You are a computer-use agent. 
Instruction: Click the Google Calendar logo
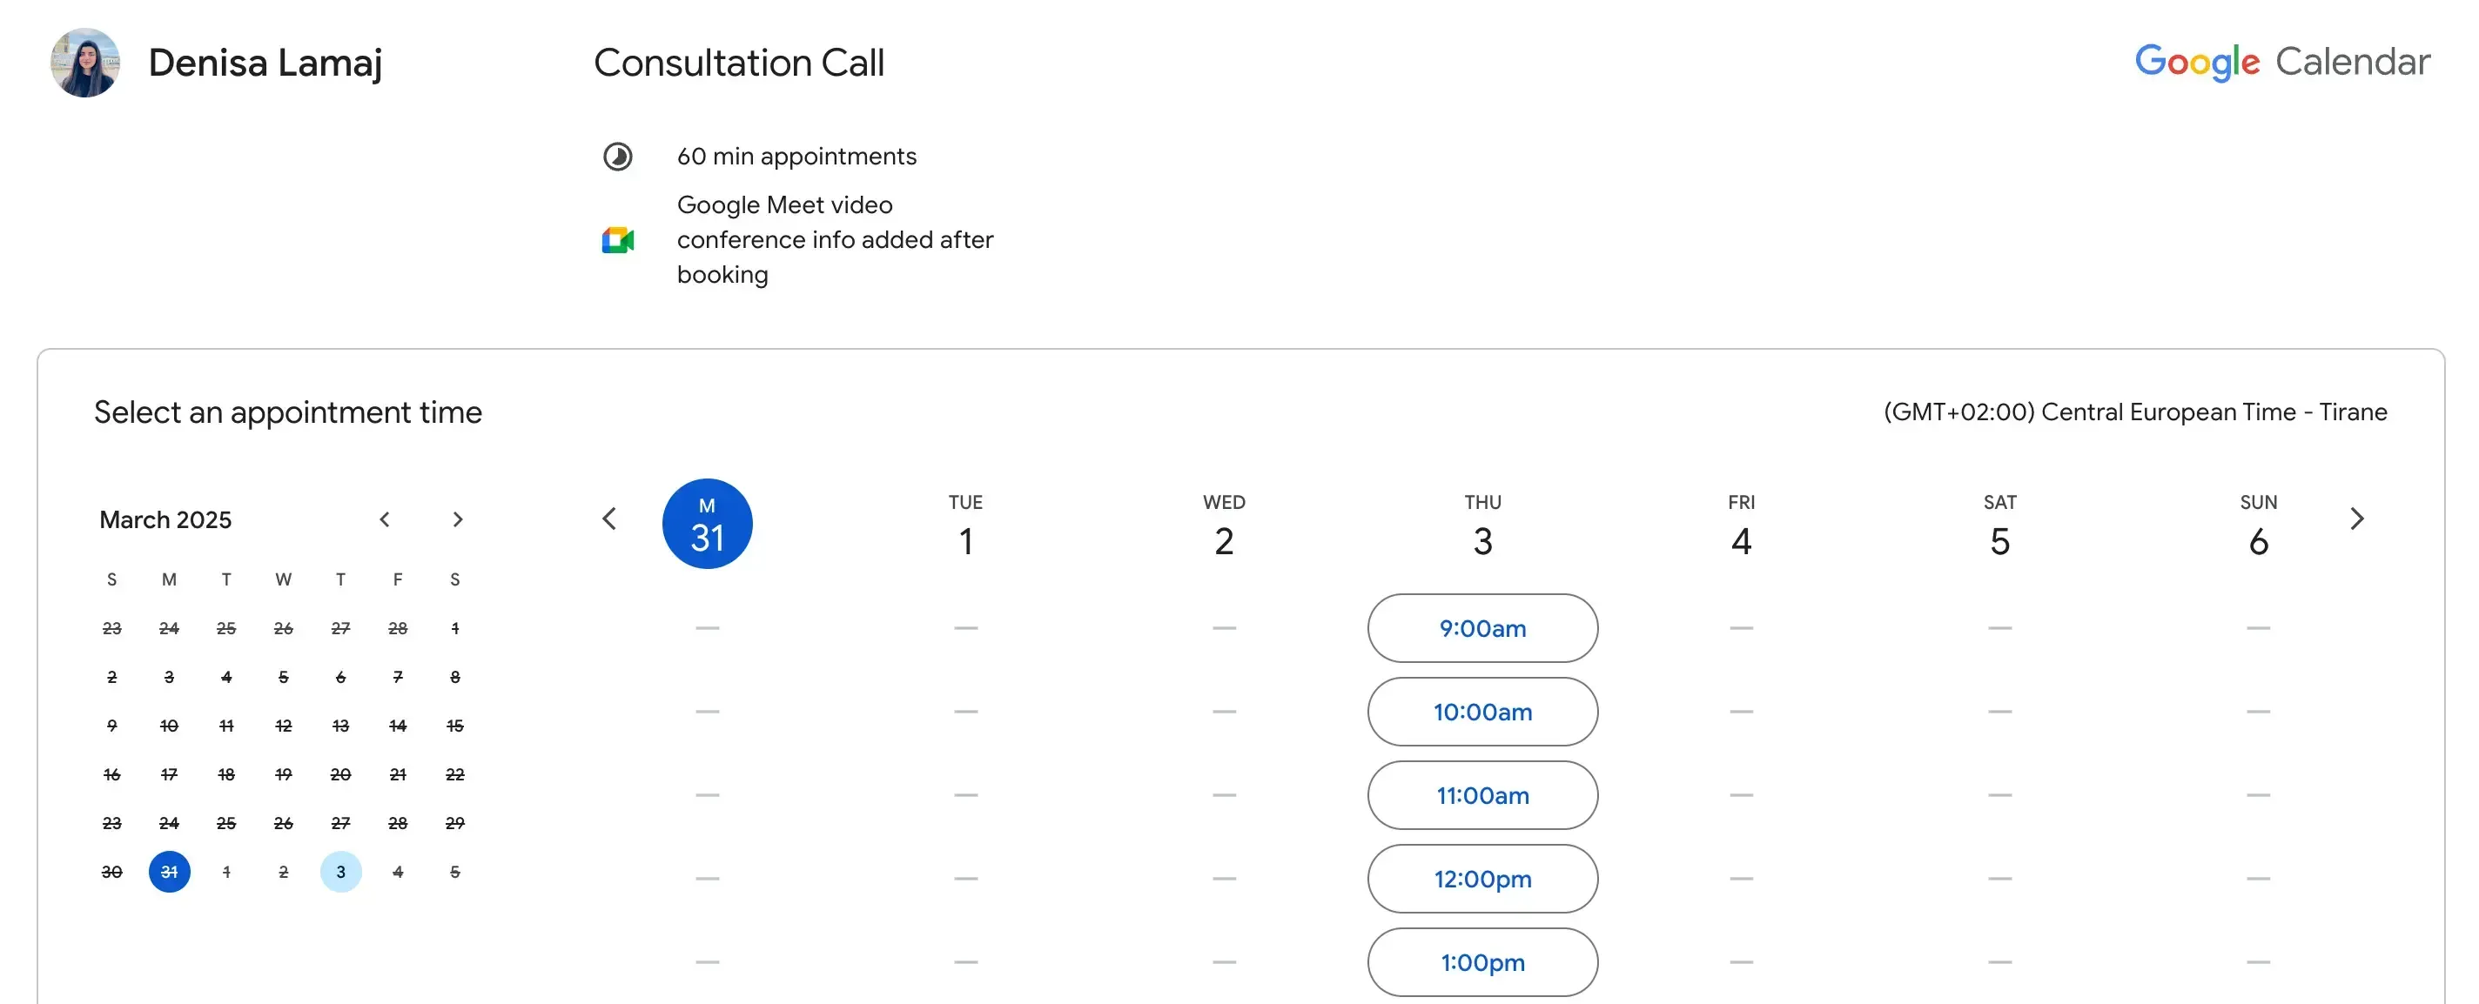[2281, 62]
